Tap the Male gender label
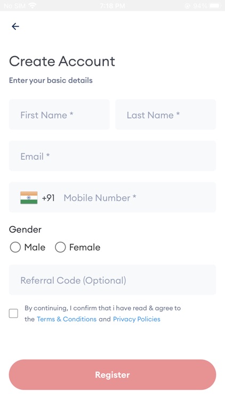Screen dimensions: 225x401 tap(35, 248)
